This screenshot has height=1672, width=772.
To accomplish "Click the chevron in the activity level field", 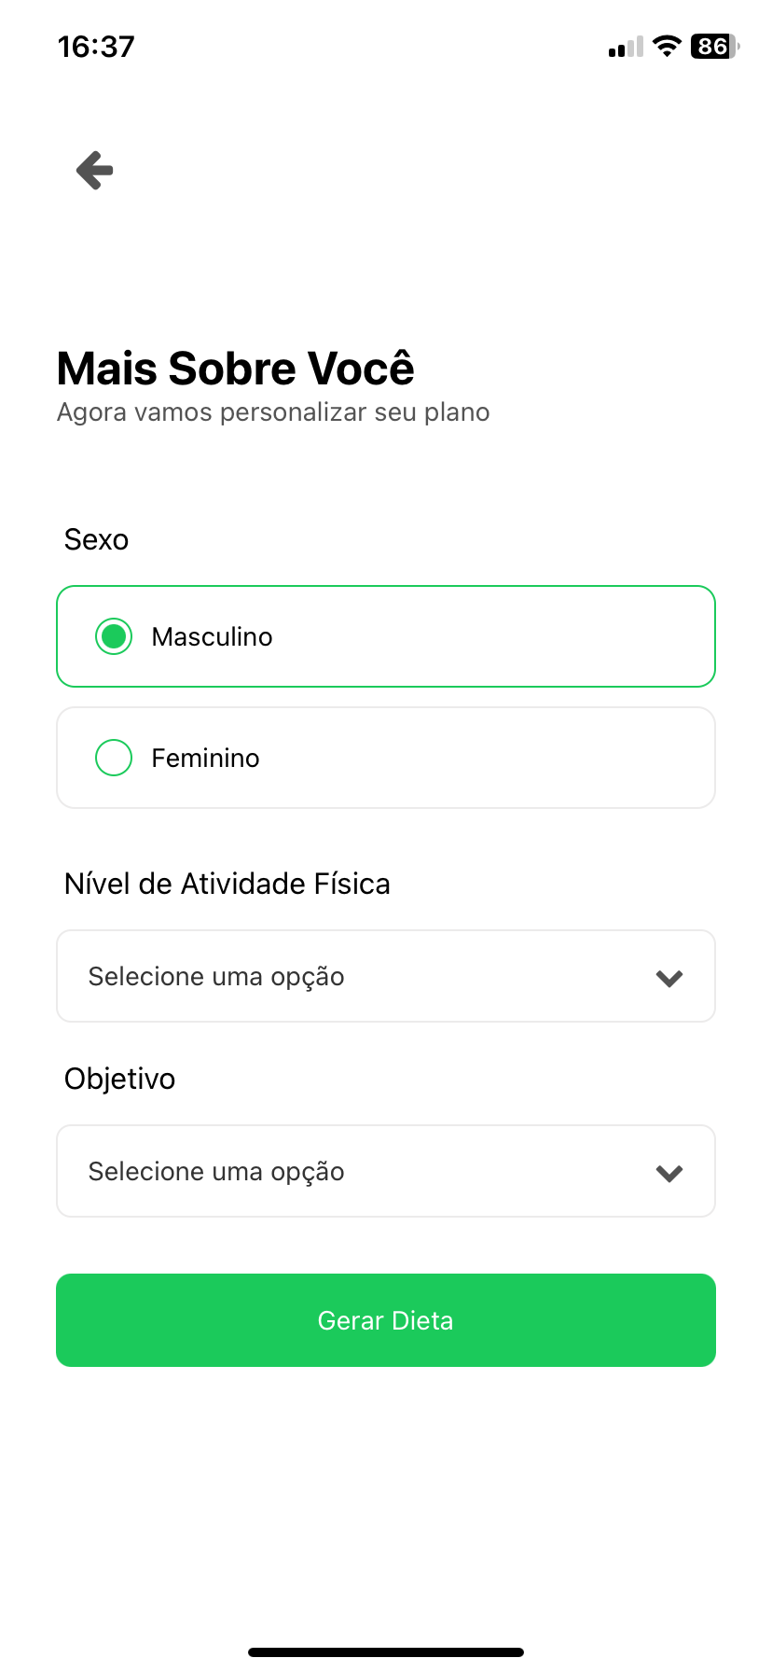I will click(x=669, y=978).
